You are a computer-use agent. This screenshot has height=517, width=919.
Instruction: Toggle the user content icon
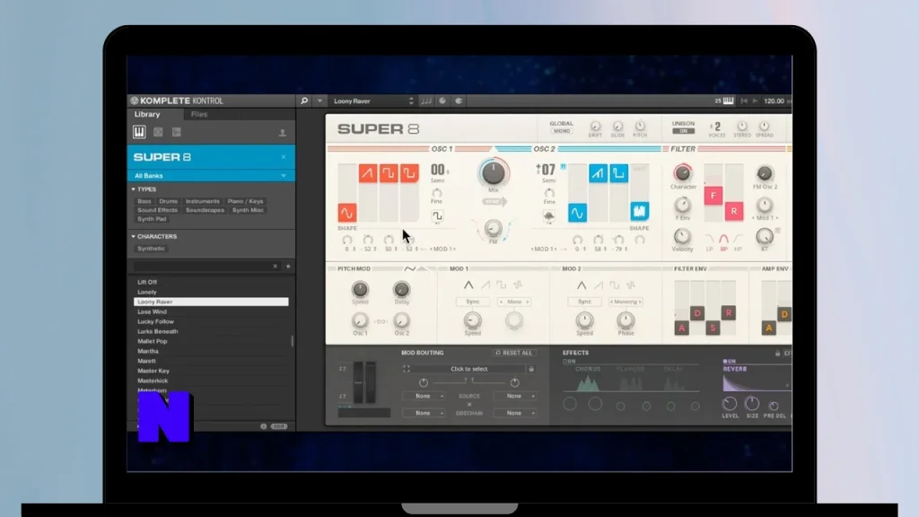pos(283,133)
